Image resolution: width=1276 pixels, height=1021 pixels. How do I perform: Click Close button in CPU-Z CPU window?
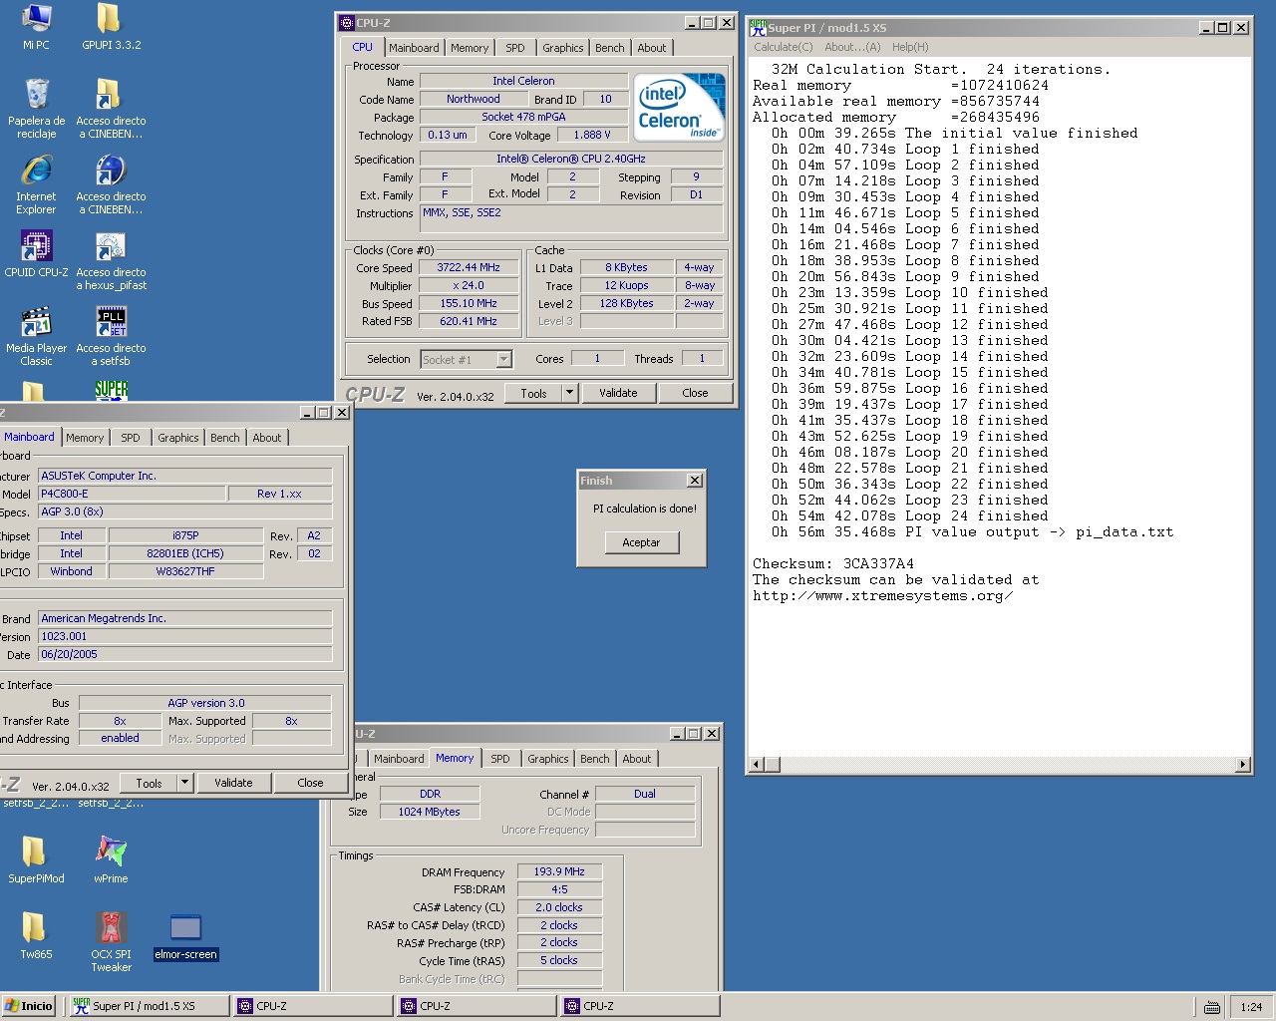695,393
